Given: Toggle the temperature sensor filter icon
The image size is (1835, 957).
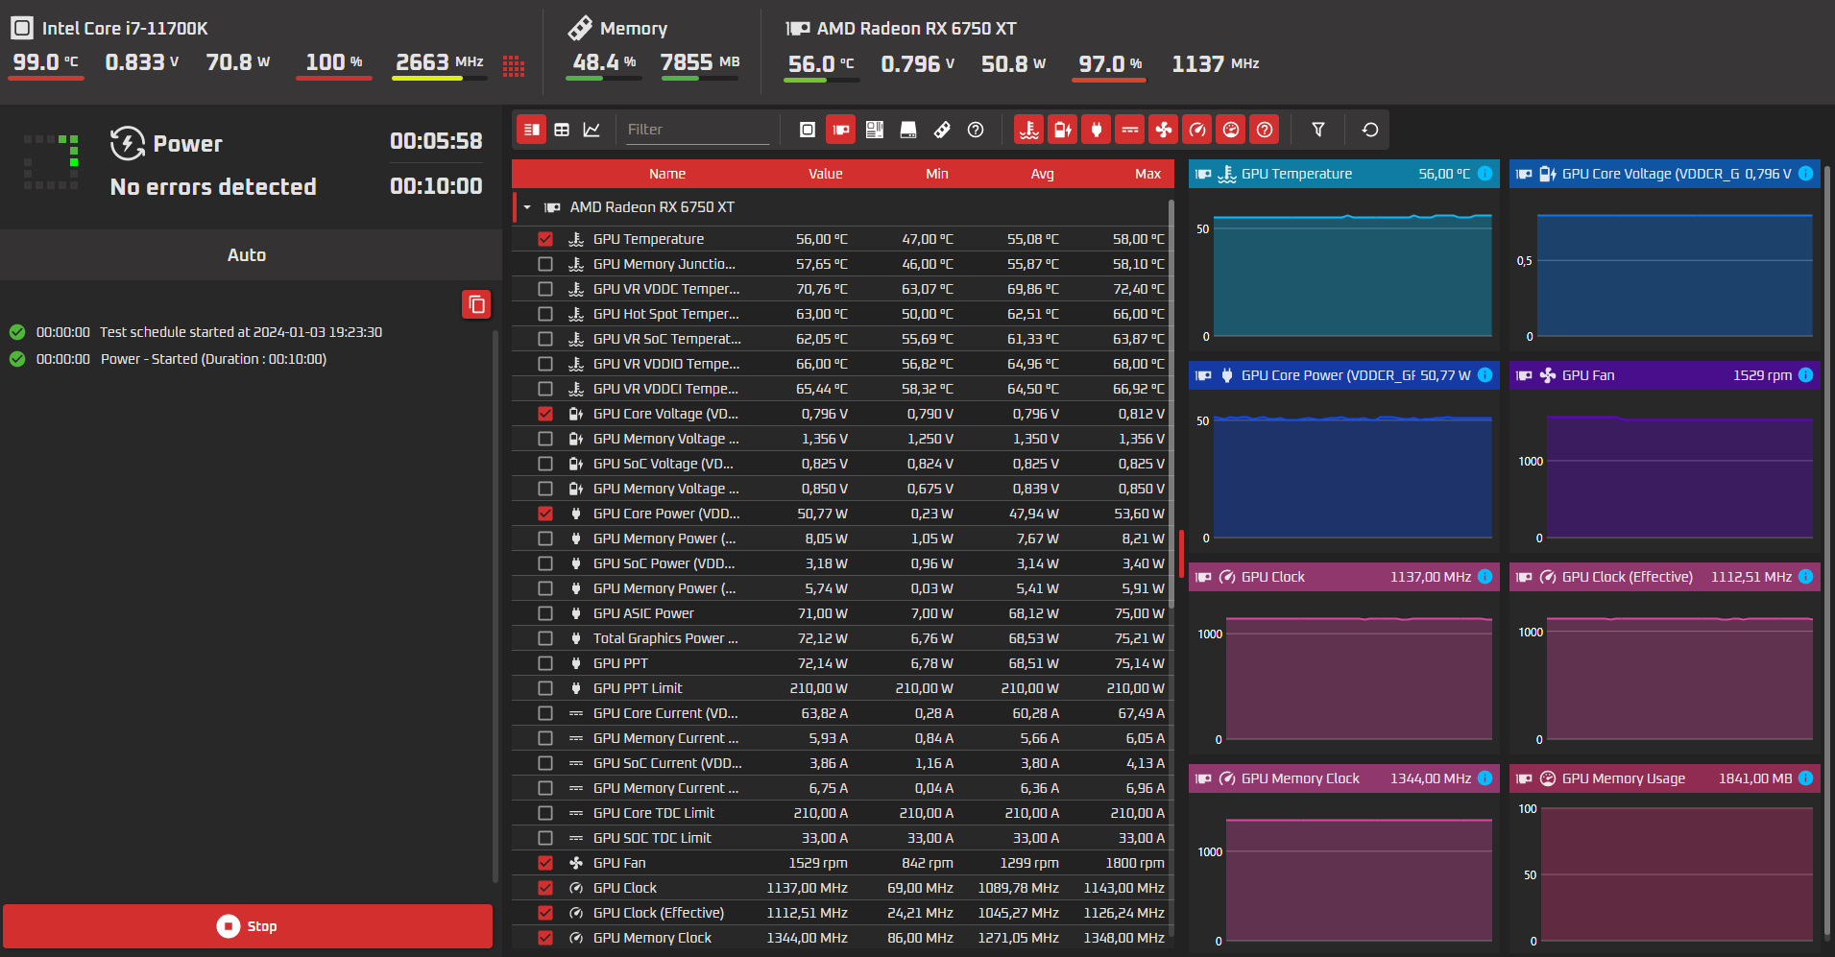Looking at the screenshot, I should [1029, 130].
